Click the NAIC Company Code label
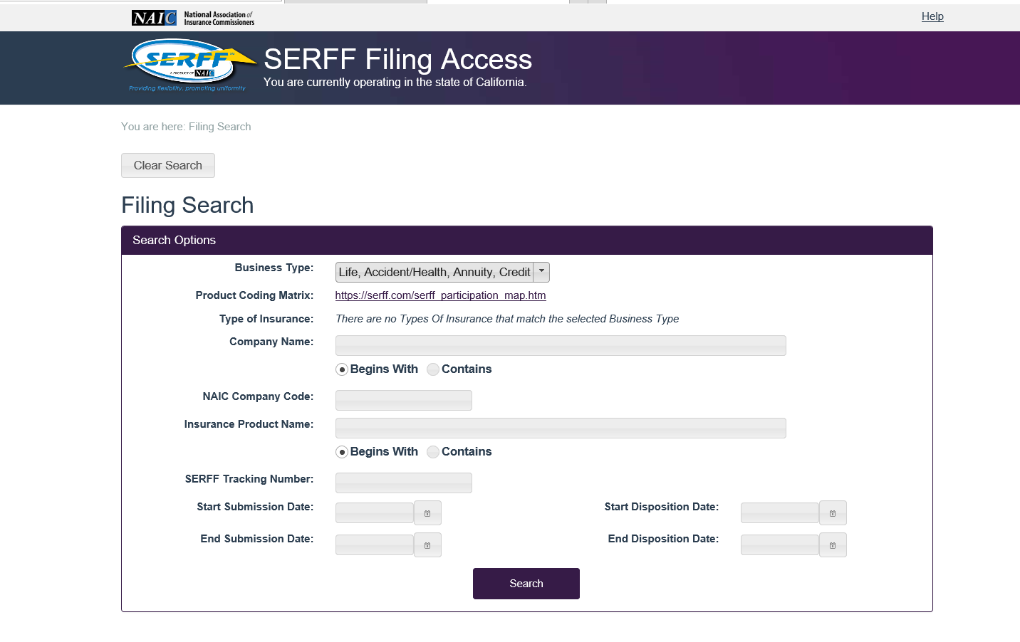This screenshot has width=1020, height=642. (258, 396)
